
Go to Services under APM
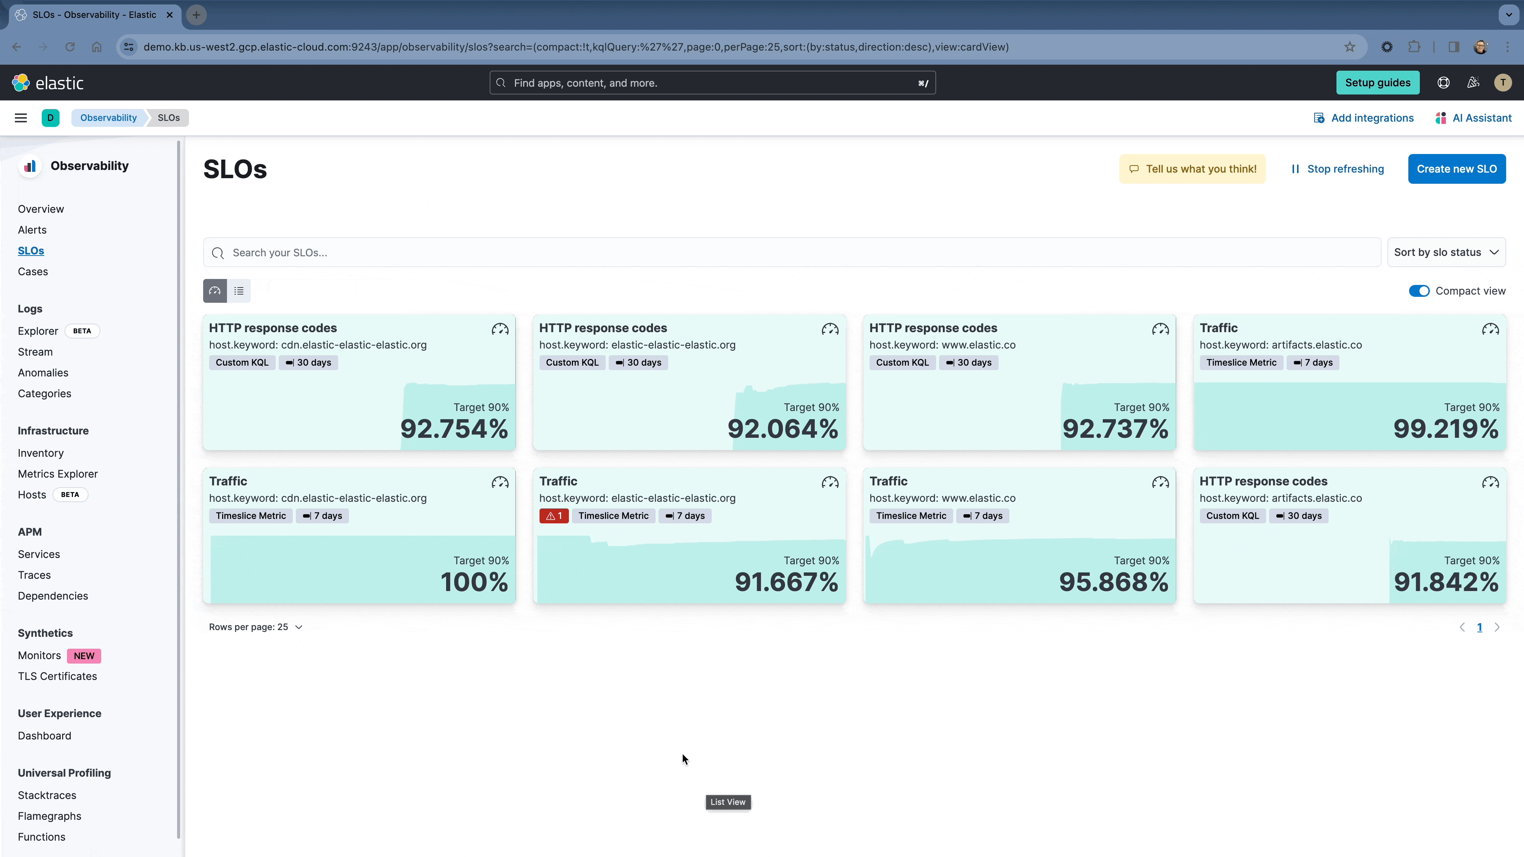(x=39, y=554)
